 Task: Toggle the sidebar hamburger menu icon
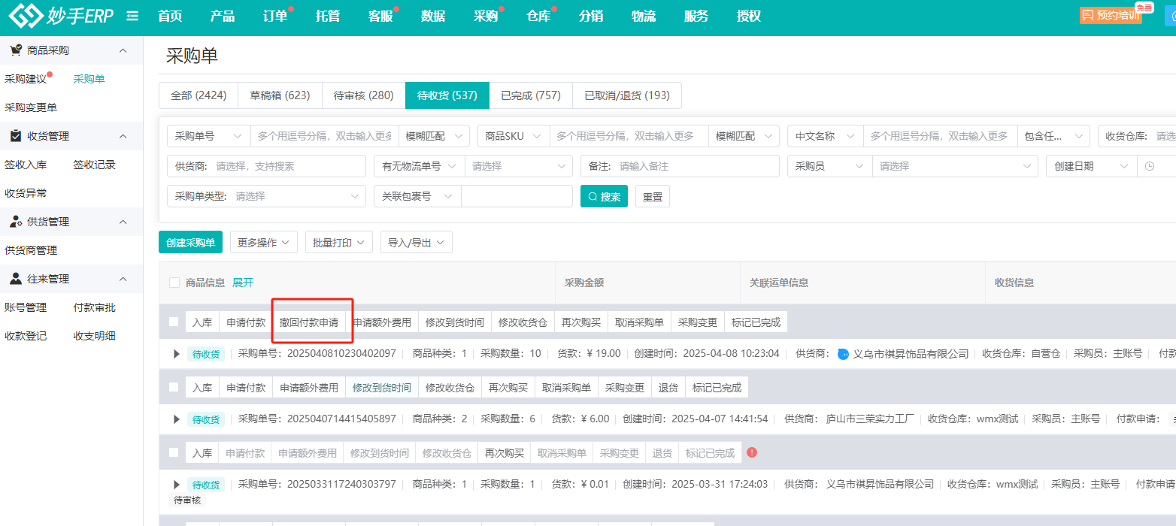point(132,16)
